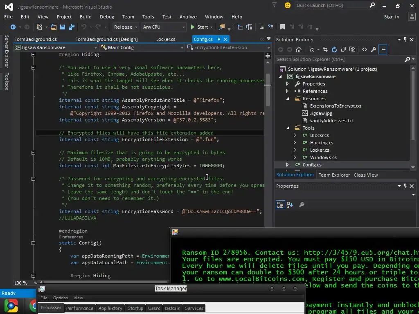Viewport: 419px width, 314px height.
Task: Open the EncryptionFileExtension member dropdown
Action: 229,47
